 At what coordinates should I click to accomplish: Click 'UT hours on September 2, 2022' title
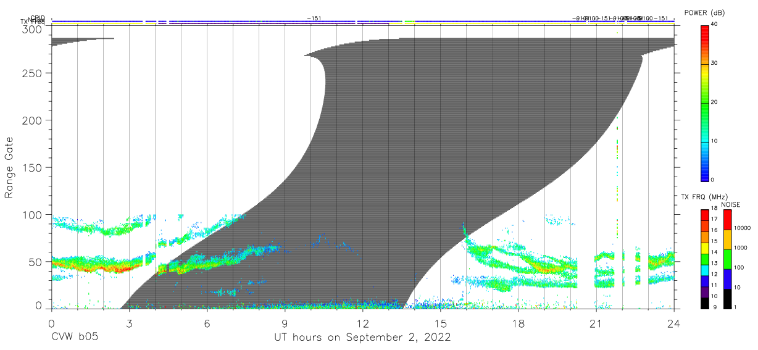pyautogui.click(x=362, y=337)
